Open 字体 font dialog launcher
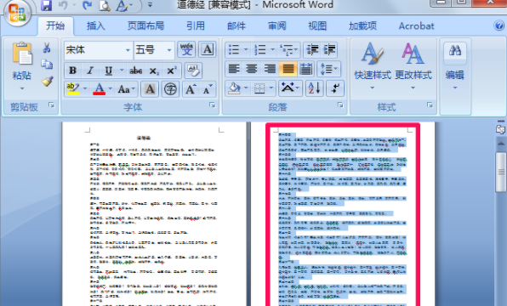This screenshot has height=306, width=507. tap(212, 105)
